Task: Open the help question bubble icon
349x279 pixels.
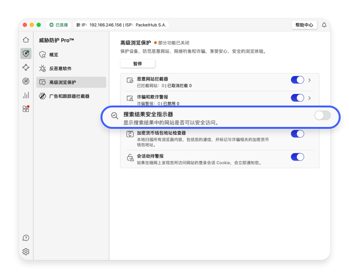Action: click(x=26, y=238)
